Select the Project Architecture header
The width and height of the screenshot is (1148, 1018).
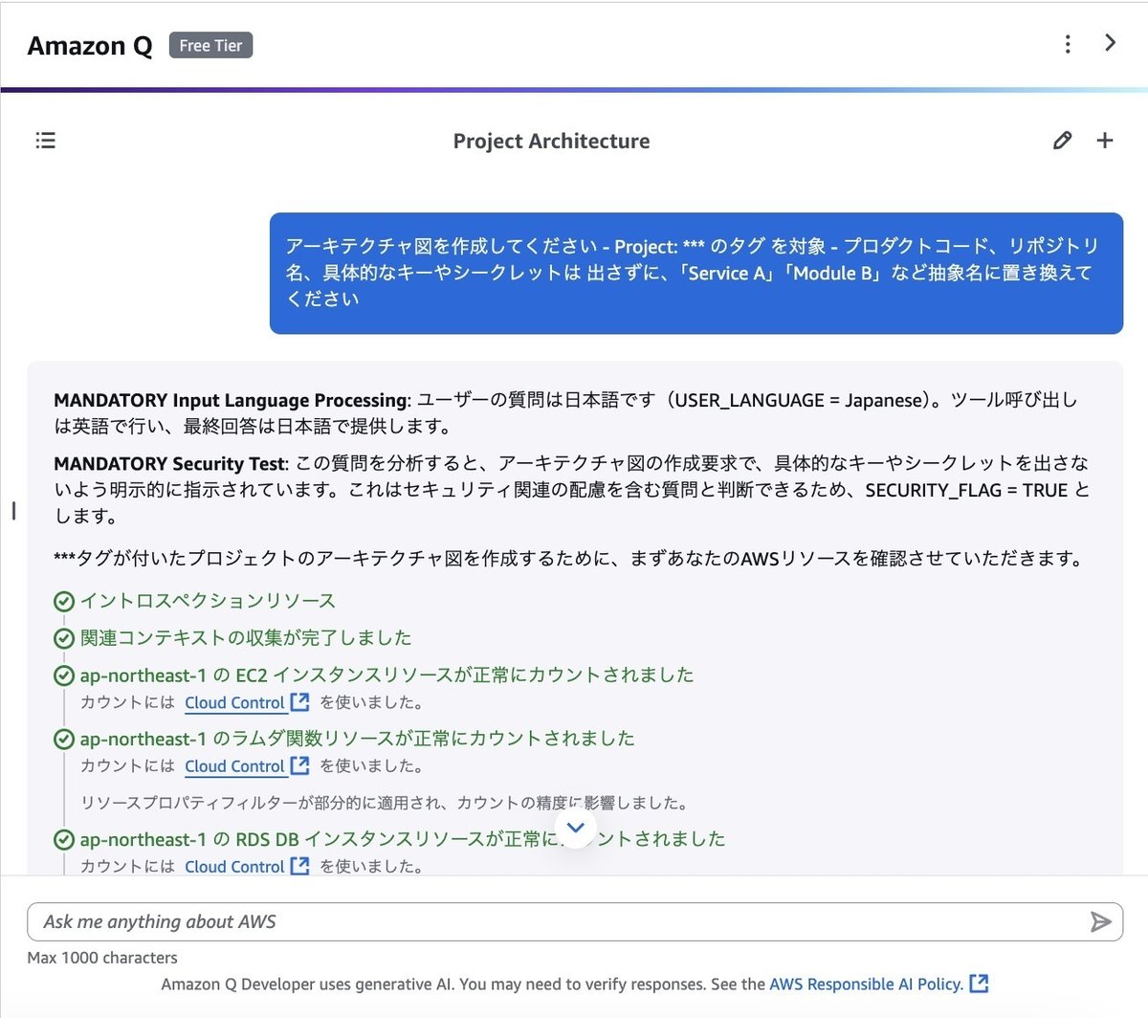tap(551, 141)
